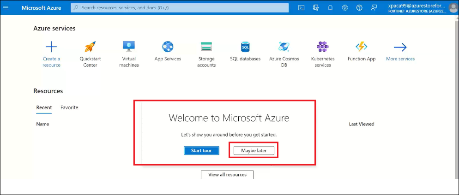The width and height of the screenshot is (459, 195).
Task: Click the Name column header
Action: (42, 124)
